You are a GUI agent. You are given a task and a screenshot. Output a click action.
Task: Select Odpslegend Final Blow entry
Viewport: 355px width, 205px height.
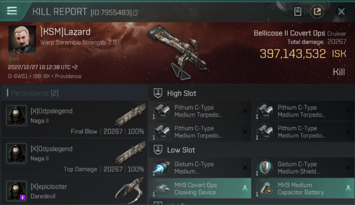74,119
